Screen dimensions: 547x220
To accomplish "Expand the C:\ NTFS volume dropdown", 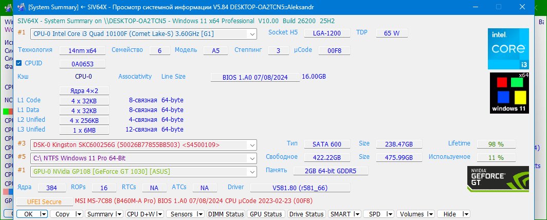I will coord(252,158).
